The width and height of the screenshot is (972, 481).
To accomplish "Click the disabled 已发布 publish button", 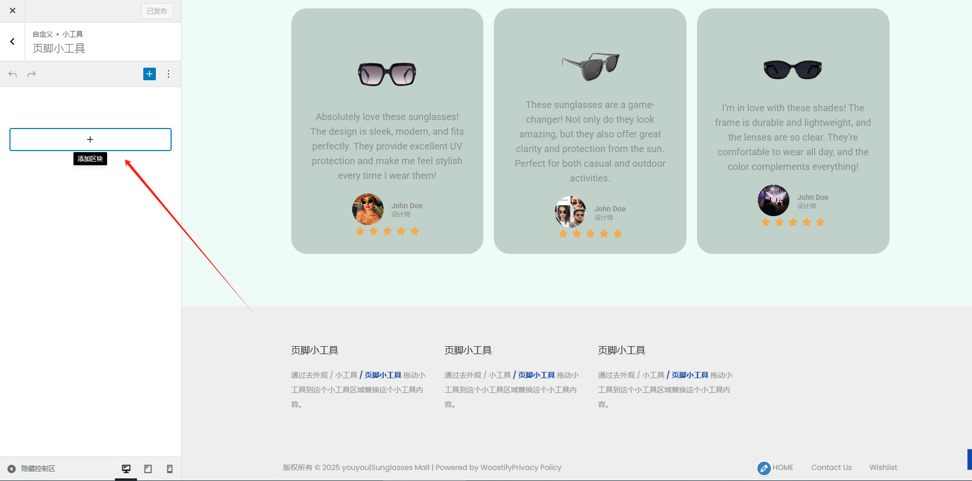I will [x=157, y=11].
